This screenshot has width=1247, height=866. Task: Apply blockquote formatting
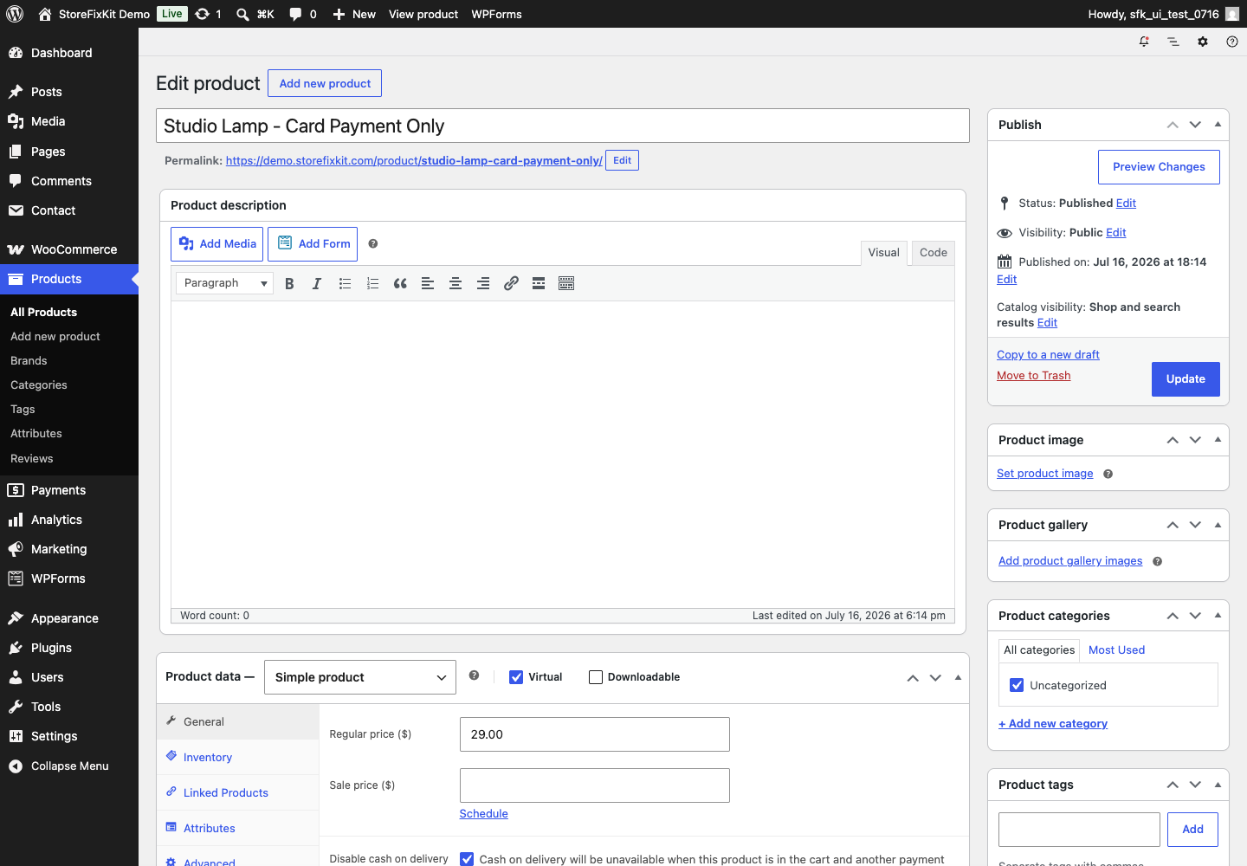[x=400, y=283]
